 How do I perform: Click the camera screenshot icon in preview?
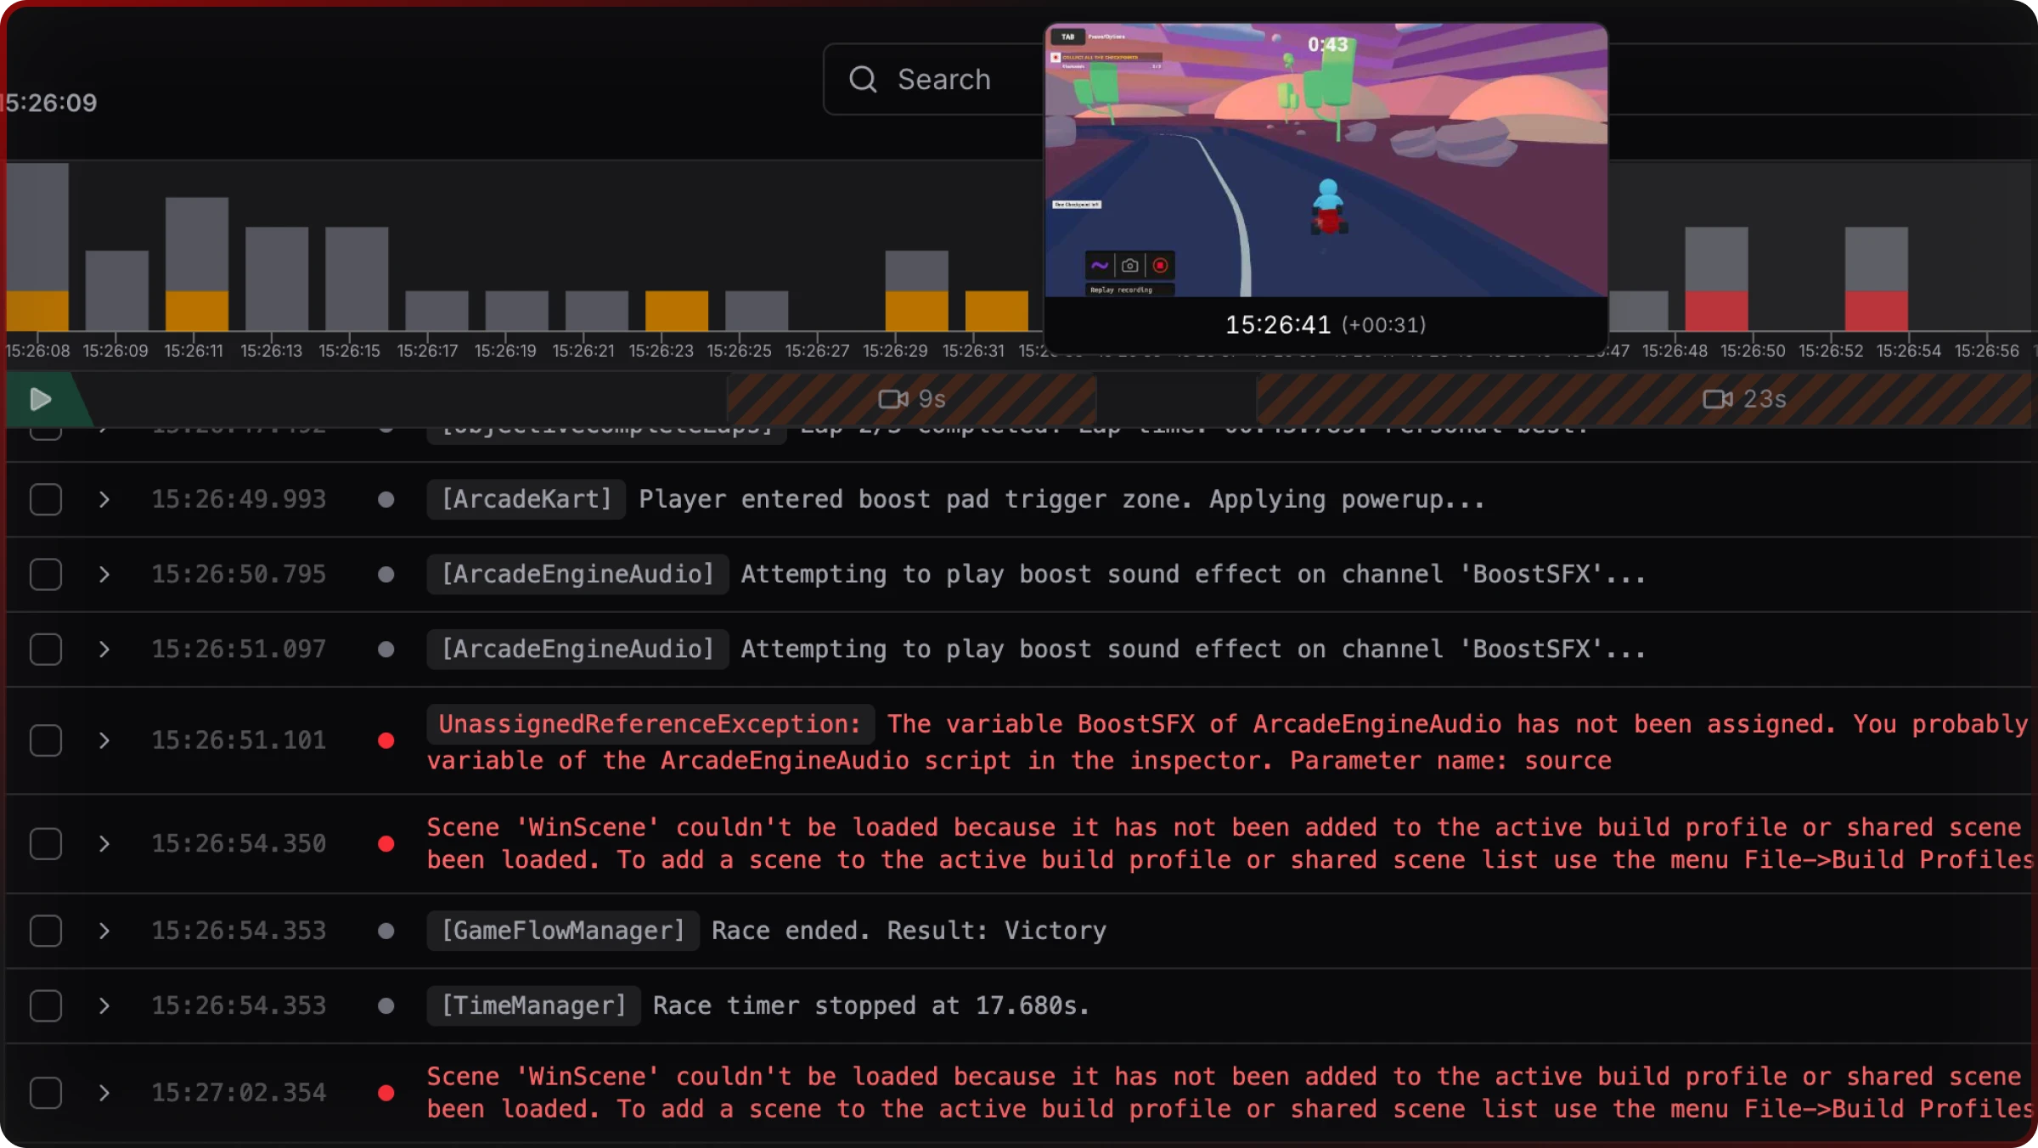[x=1129, y=266]
